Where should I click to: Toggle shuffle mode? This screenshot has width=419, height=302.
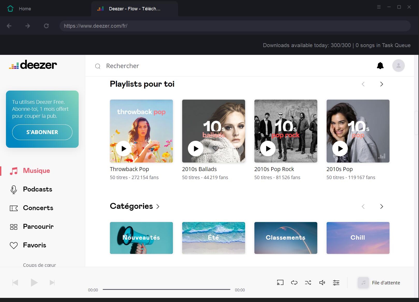pos(308,283)
